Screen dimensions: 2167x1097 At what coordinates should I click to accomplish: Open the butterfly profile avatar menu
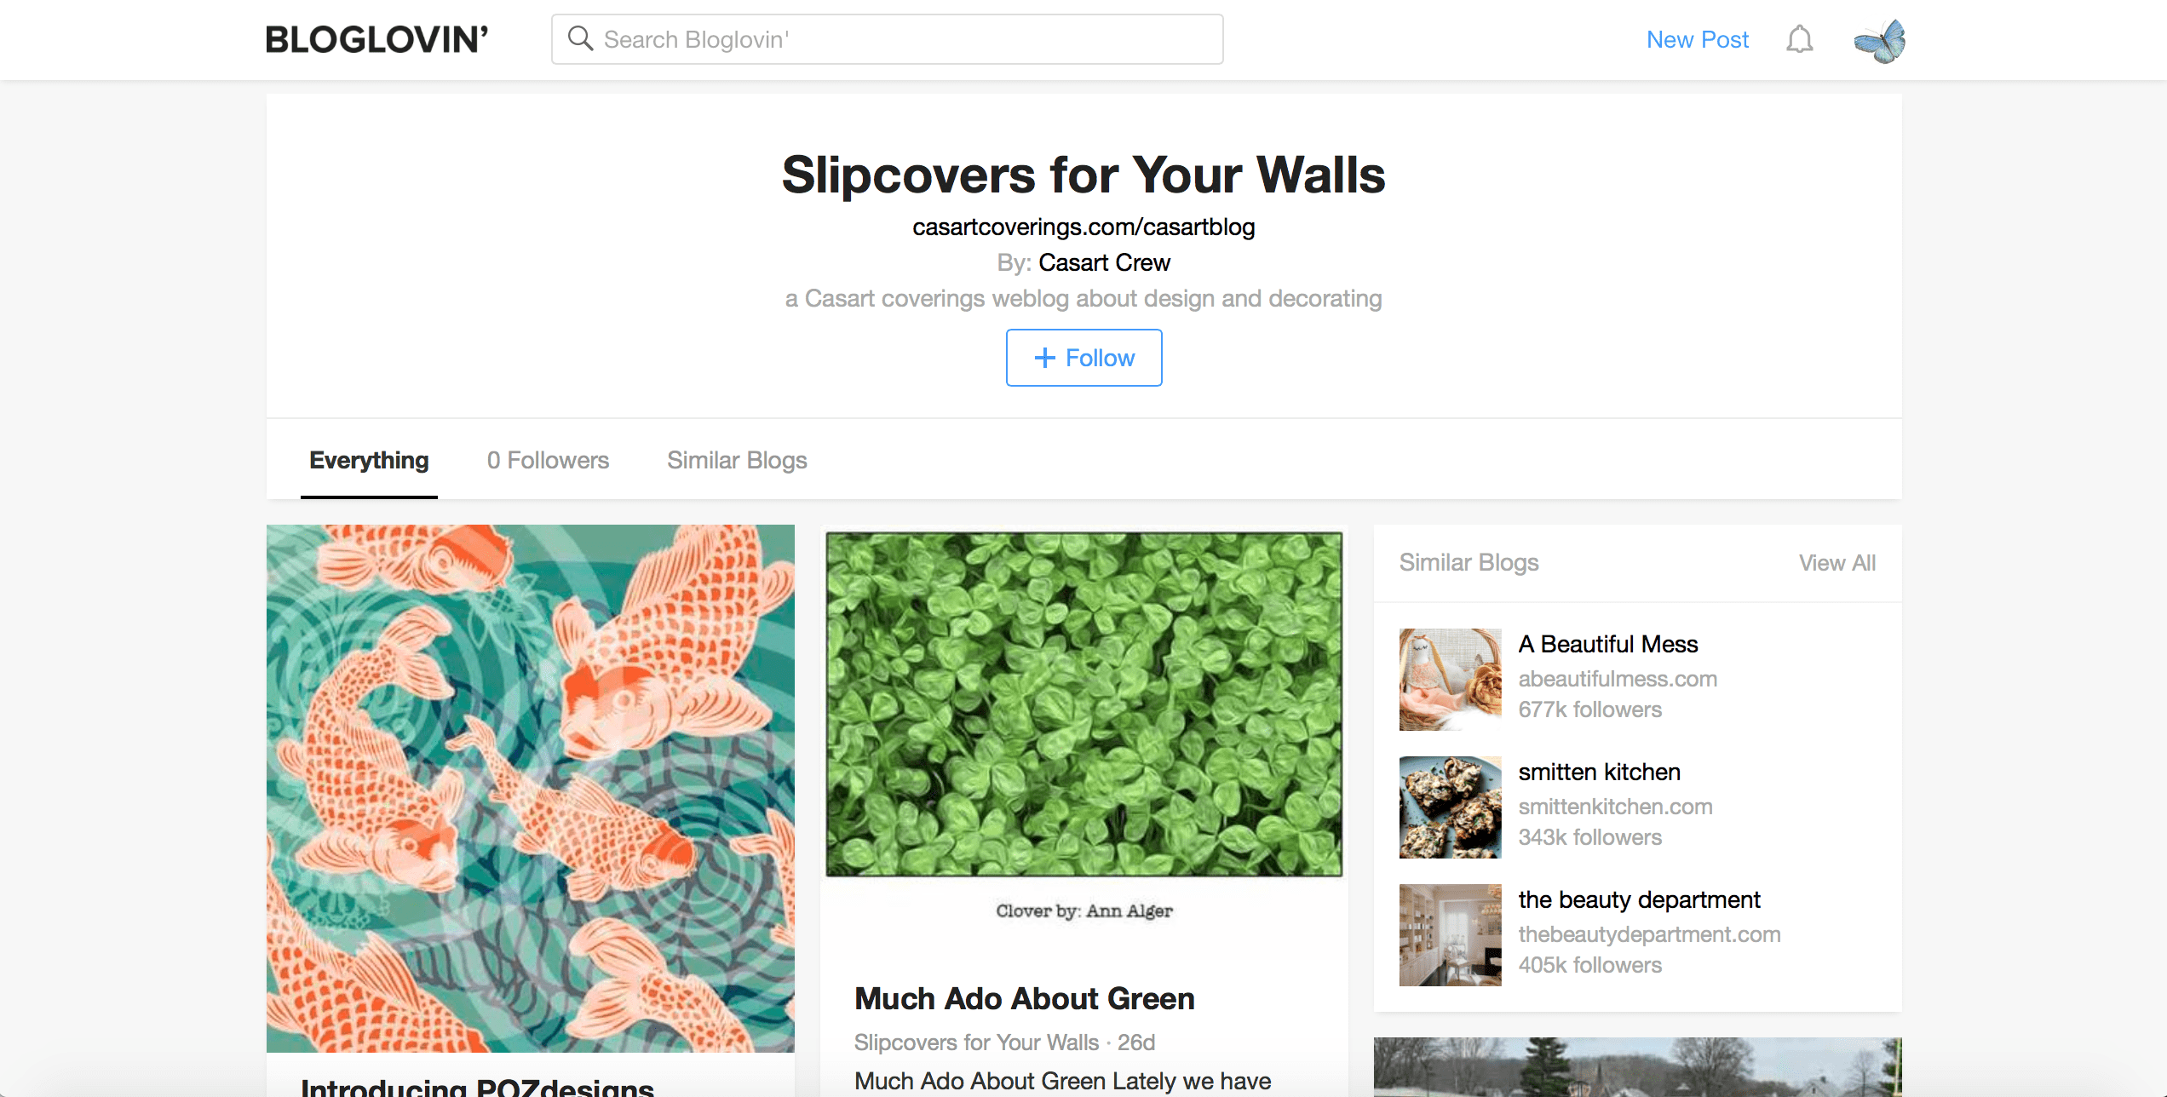point(1879,39)
